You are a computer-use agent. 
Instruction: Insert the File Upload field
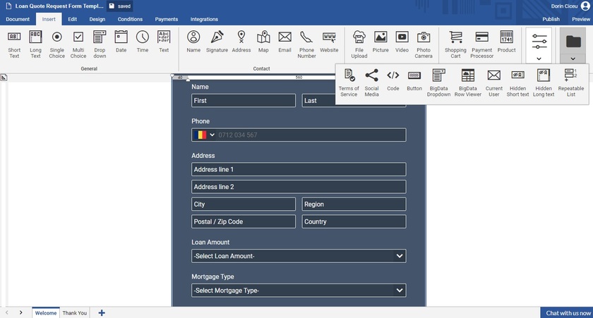(x=359, y=44)
